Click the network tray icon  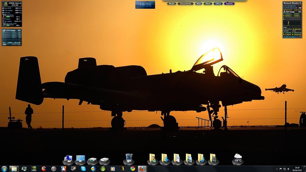pos(285,169)
